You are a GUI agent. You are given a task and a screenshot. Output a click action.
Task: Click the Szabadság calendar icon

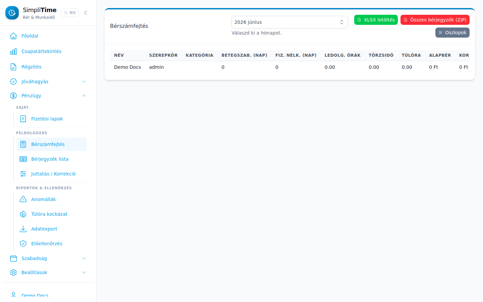click(x=13, y=258)
